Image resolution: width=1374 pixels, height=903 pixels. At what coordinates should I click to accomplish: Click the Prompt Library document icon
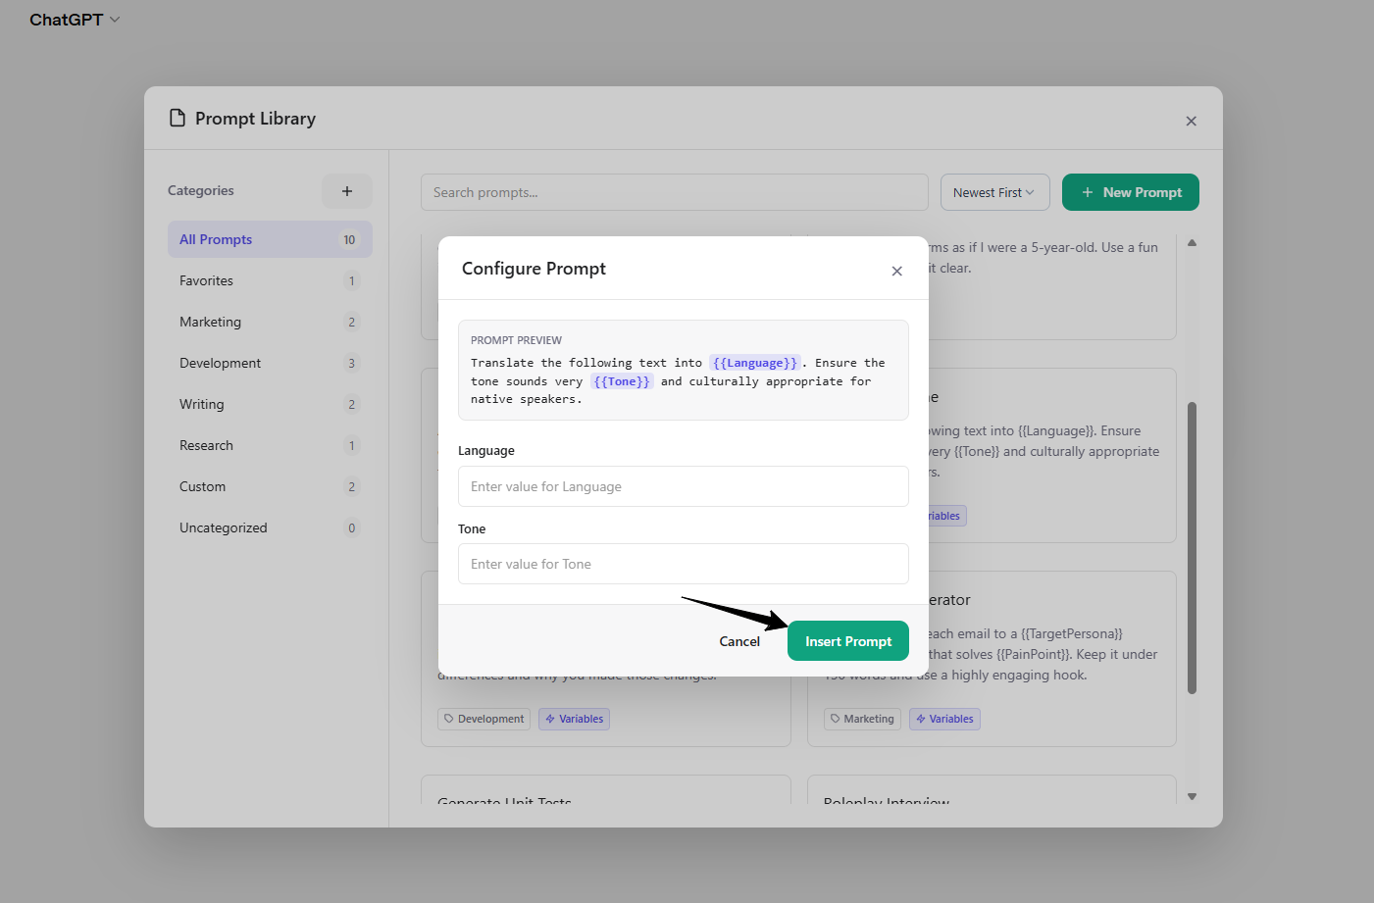[x=178, y=118]
